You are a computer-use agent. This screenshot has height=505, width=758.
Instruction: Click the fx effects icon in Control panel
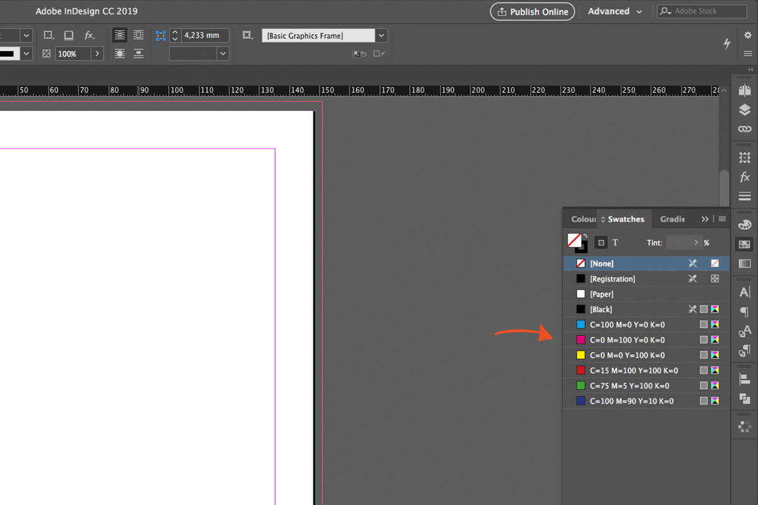point(90,35)
